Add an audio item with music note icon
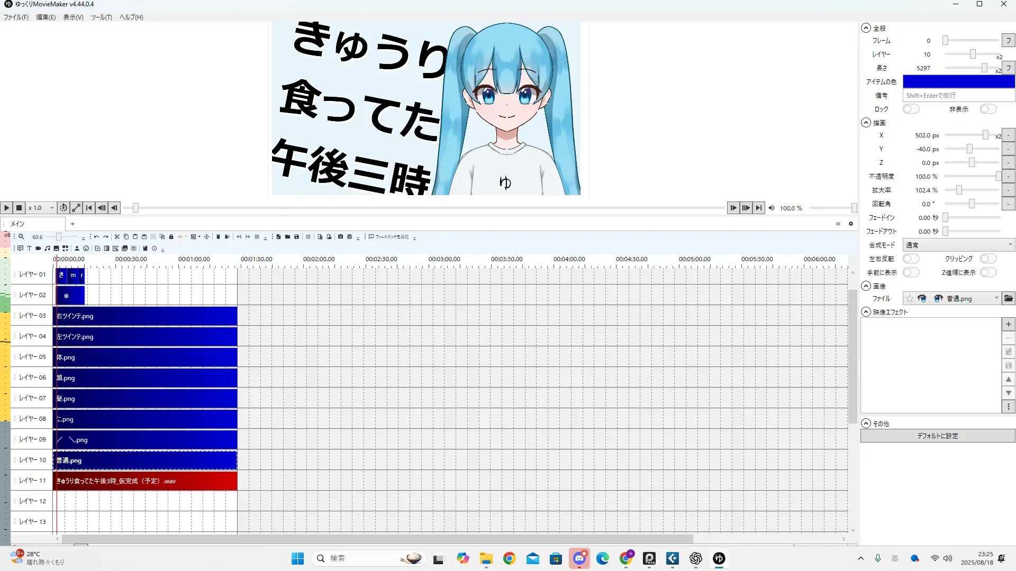This screenshot has height=571, width=1016. pos(47,248)
